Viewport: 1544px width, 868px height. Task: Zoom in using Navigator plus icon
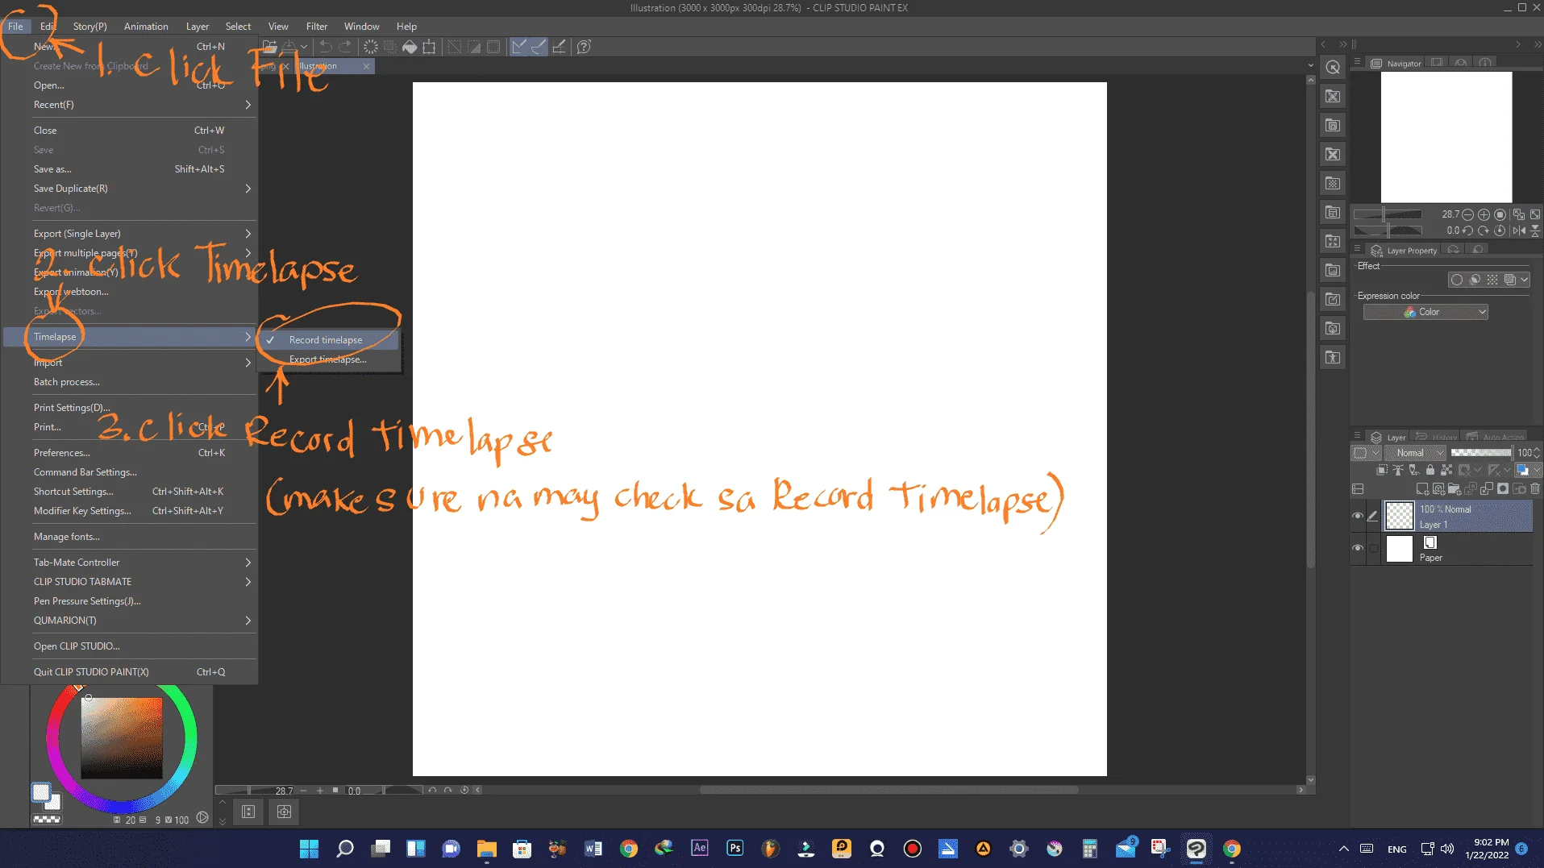coord(1484,214)
